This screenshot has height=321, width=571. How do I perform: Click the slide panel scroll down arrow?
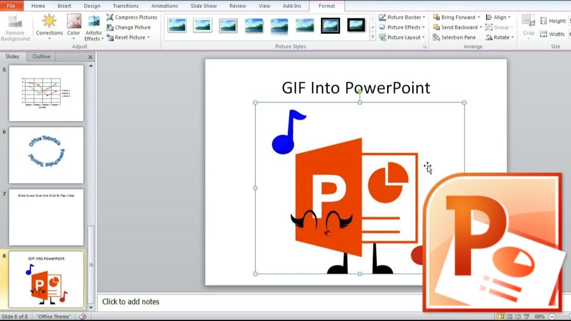[91, 308]
